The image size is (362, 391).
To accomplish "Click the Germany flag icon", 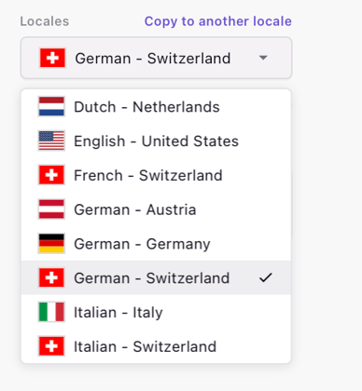I will 51,243.
